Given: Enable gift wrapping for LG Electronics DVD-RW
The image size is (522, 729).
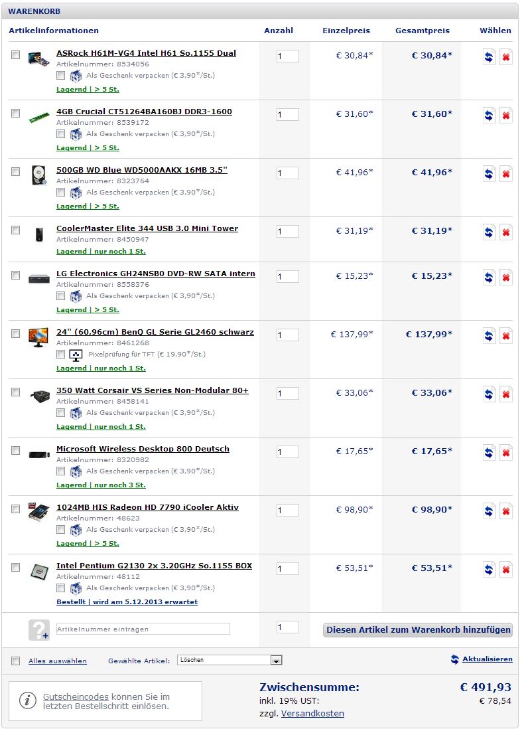Looking at the screenshot, I should (x=61, y=296).
